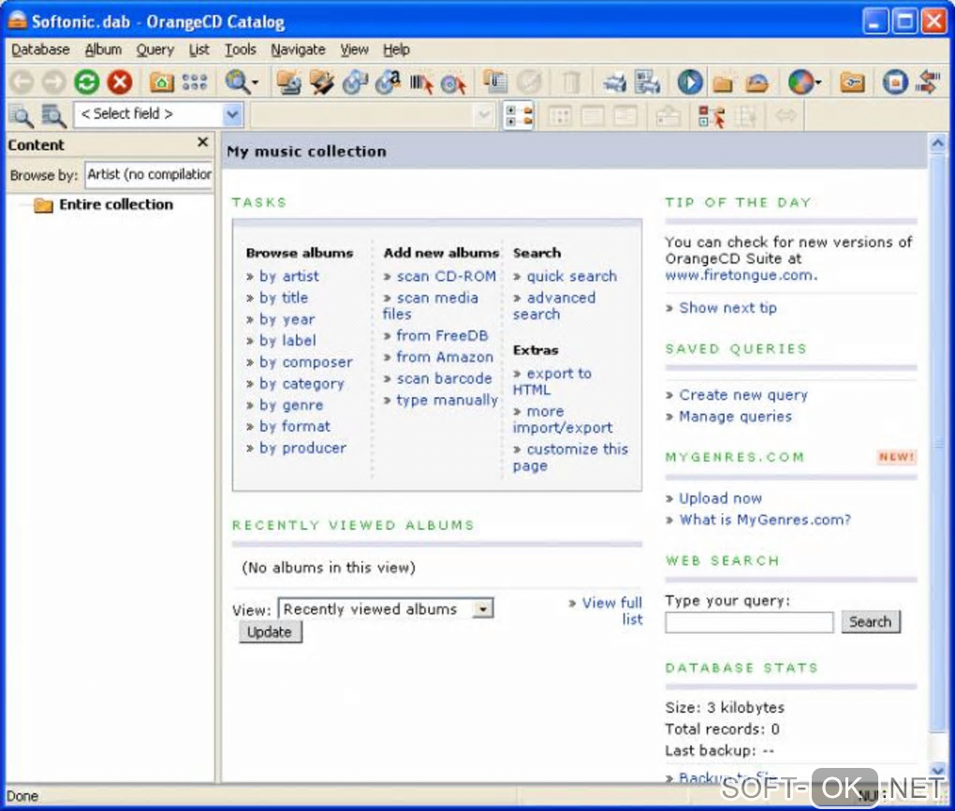The width and height of the screenshot is (955, 811).
Task: Click the second magnifier find-next icon
Action: (53, 115)
